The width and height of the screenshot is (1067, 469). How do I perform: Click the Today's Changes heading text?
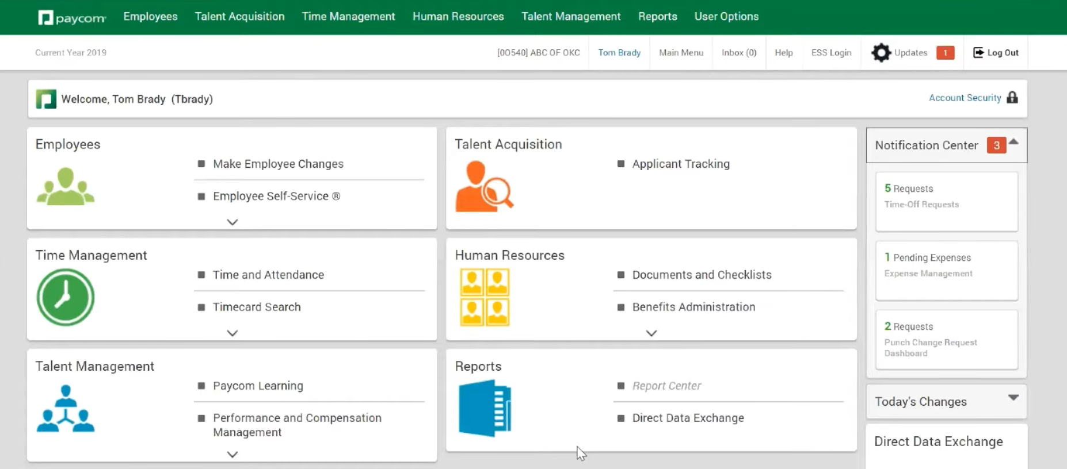(x=921, y=402)
